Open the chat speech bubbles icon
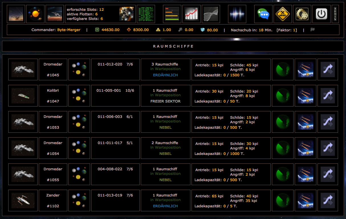Screen dimensions: 346x219 pyautogui.click(x=263, y=14)
